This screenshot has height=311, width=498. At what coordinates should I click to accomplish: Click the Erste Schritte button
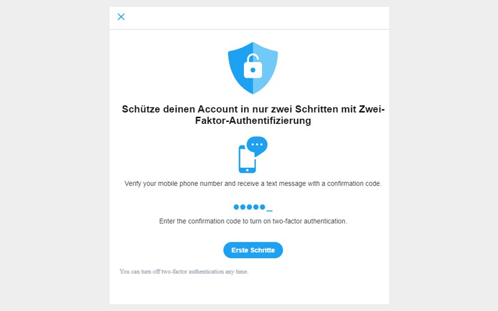pyautogui.click(x=253, y=250)
